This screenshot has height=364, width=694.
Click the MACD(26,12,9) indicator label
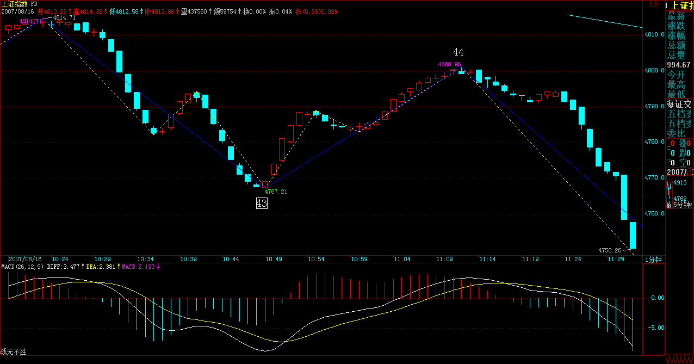(23, 267)
